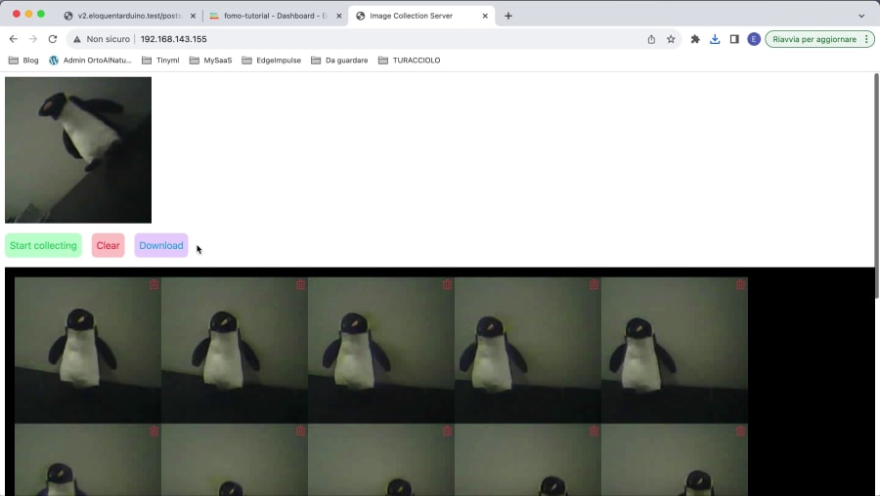Image resolution: width=880 pixels, height=496 pixels.
Task: Toggle the side panel icon
Action: tap(734, 39)
